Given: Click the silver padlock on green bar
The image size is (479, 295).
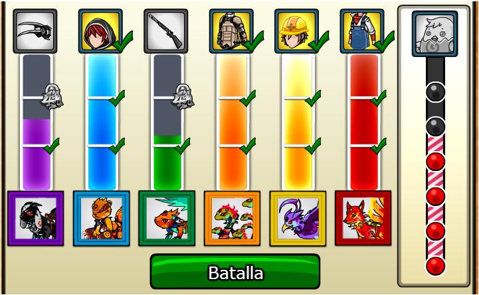Looking at the screenshot, I should click(183, 97).
